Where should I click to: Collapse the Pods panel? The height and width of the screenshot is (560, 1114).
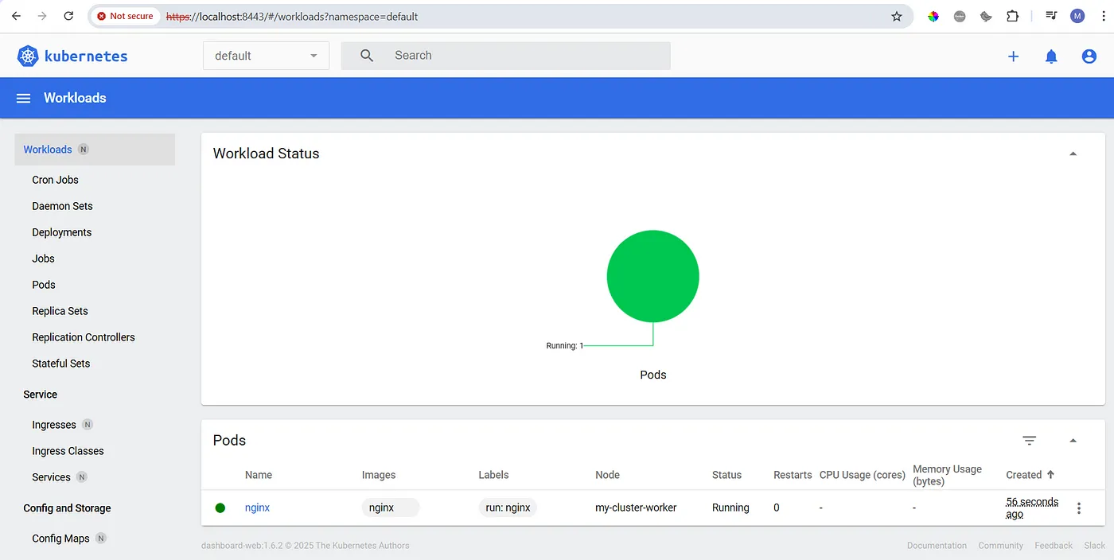point(1073,440)
